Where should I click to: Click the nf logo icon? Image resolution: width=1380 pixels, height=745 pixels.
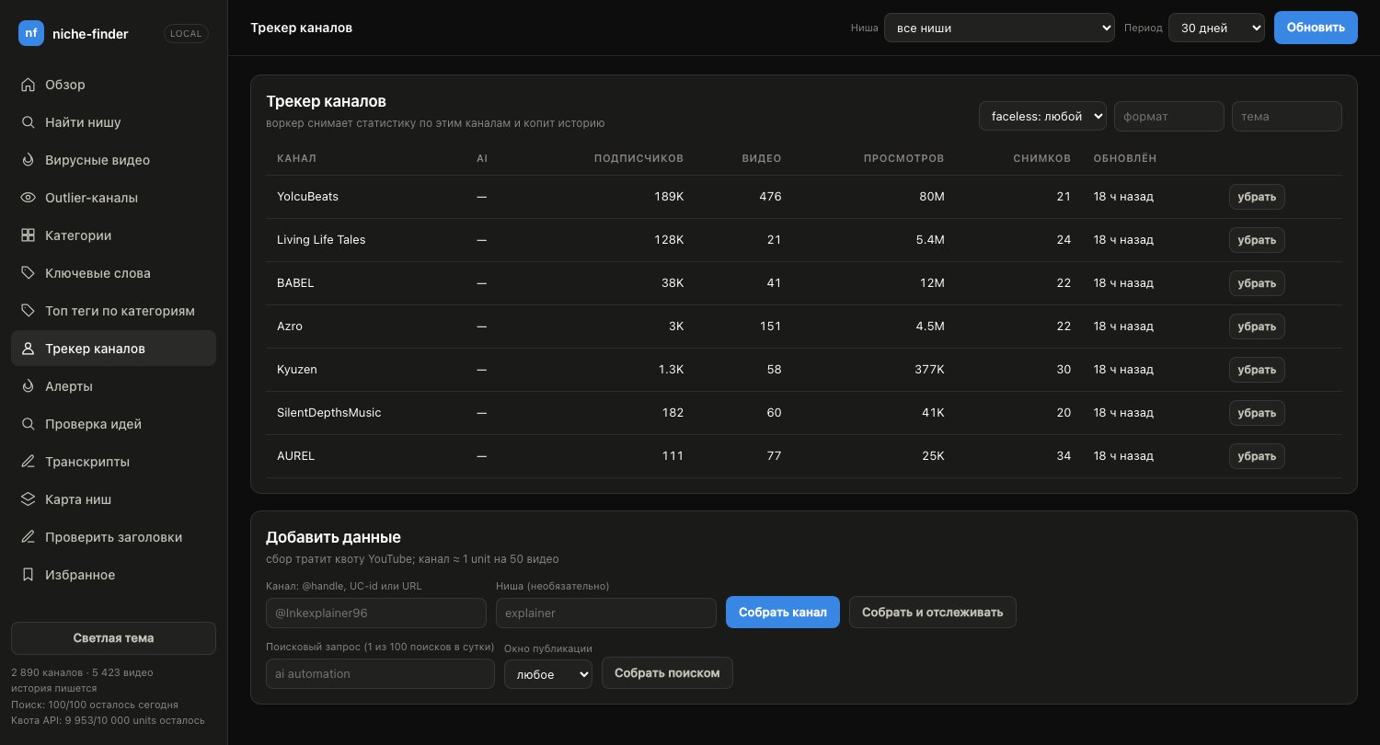31,33
